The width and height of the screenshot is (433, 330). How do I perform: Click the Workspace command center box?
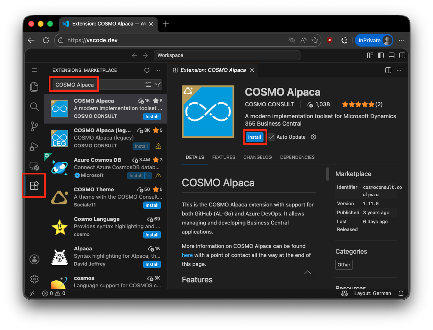pos(227,55)
